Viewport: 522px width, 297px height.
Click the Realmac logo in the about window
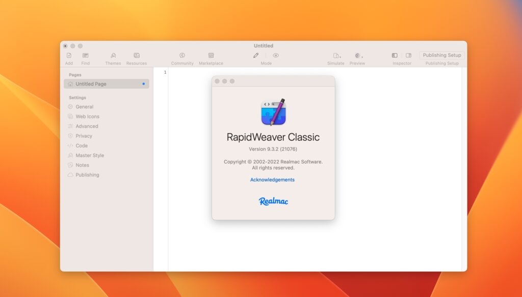coord(273,201)
